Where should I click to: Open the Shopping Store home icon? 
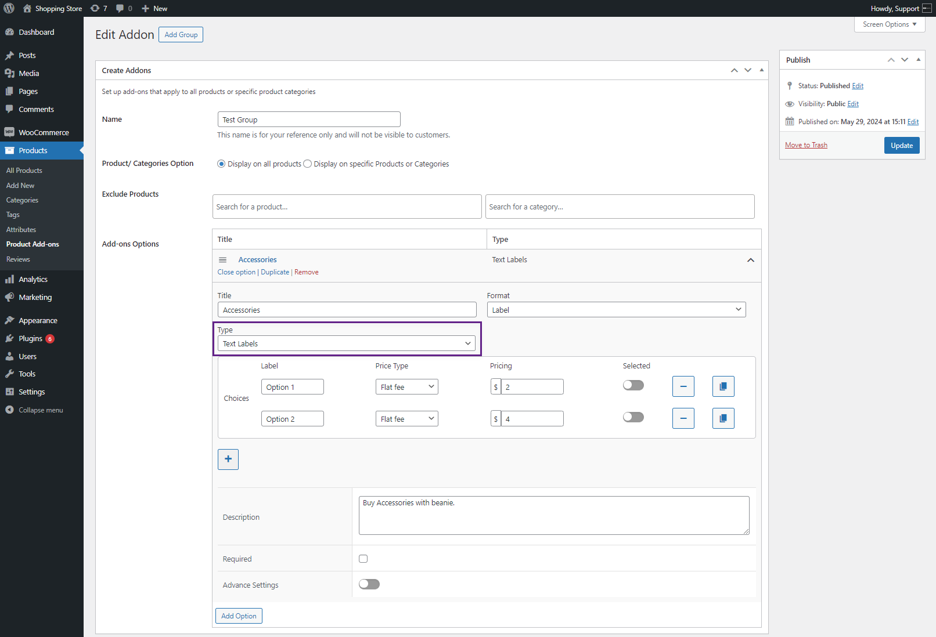pos(27,8)
